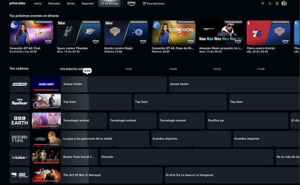This screenshot has width=300, height=185.
Task: Open the search magnifier icon
Action: pyautogui.click(x=263, y=3)
